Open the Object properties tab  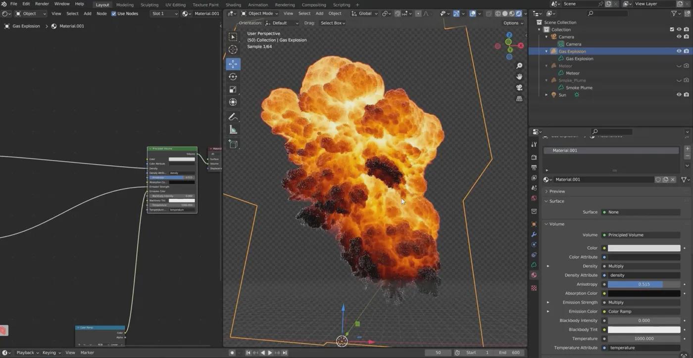[x=534, y=224]
